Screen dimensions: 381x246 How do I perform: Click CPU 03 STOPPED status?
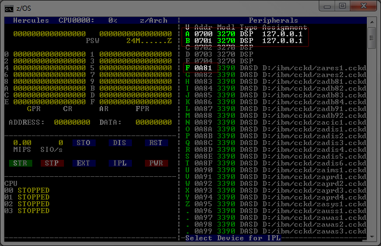(27, 211)
